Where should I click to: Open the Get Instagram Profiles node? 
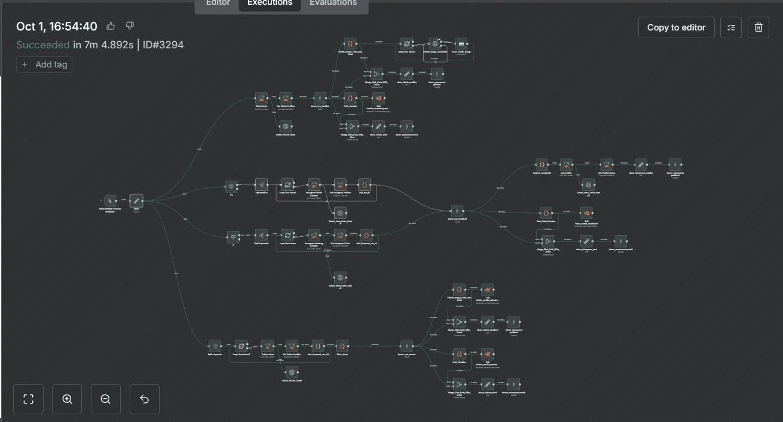340,186
